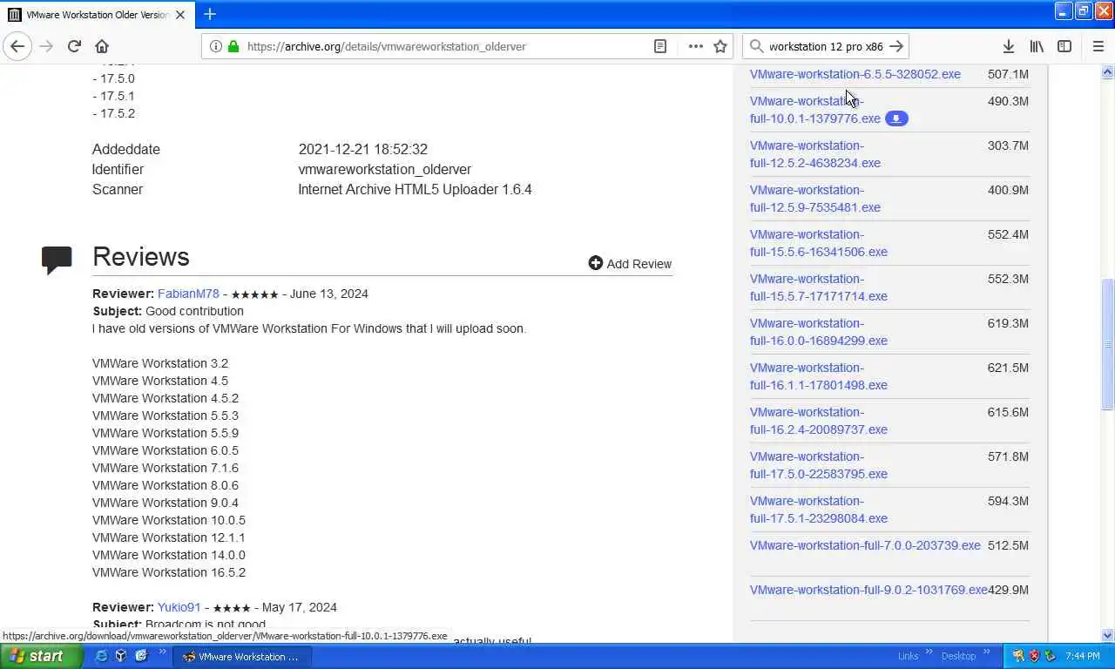This screenshot has width=1115, height=669.
Task: Click the download badge next to 10.0.1 file
Action: point(896,118)
